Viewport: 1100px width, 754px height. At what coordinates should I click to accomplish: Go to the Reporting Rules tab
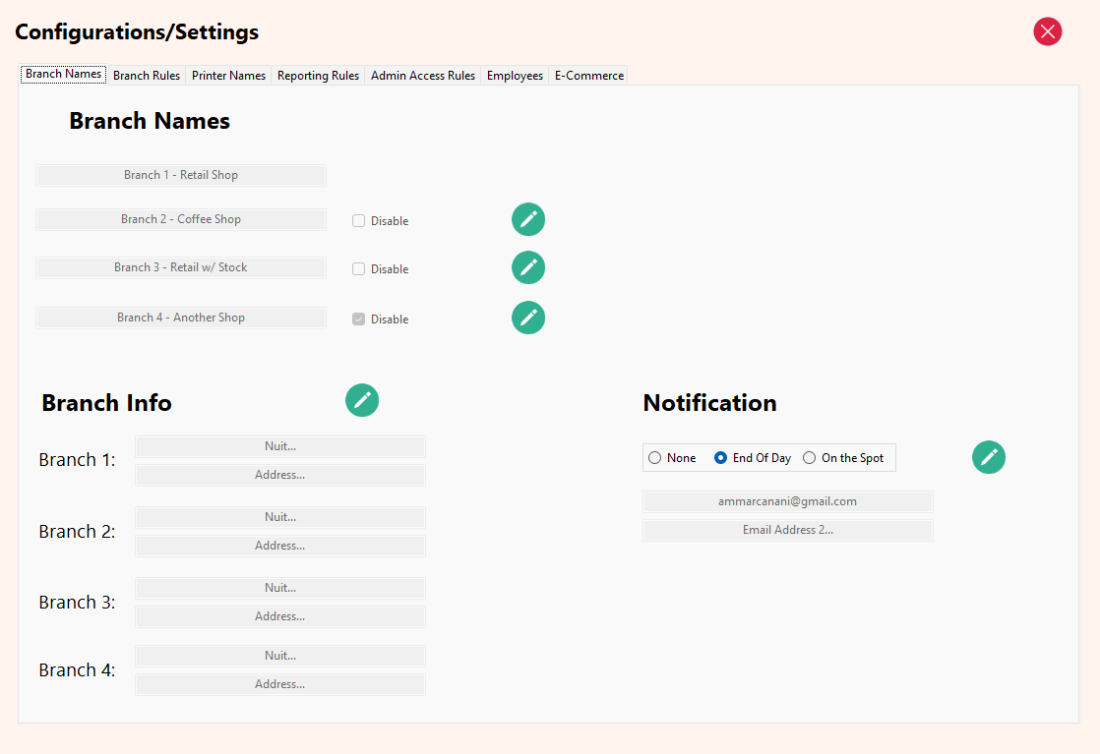pyautogui.click(x=318, y=76)
